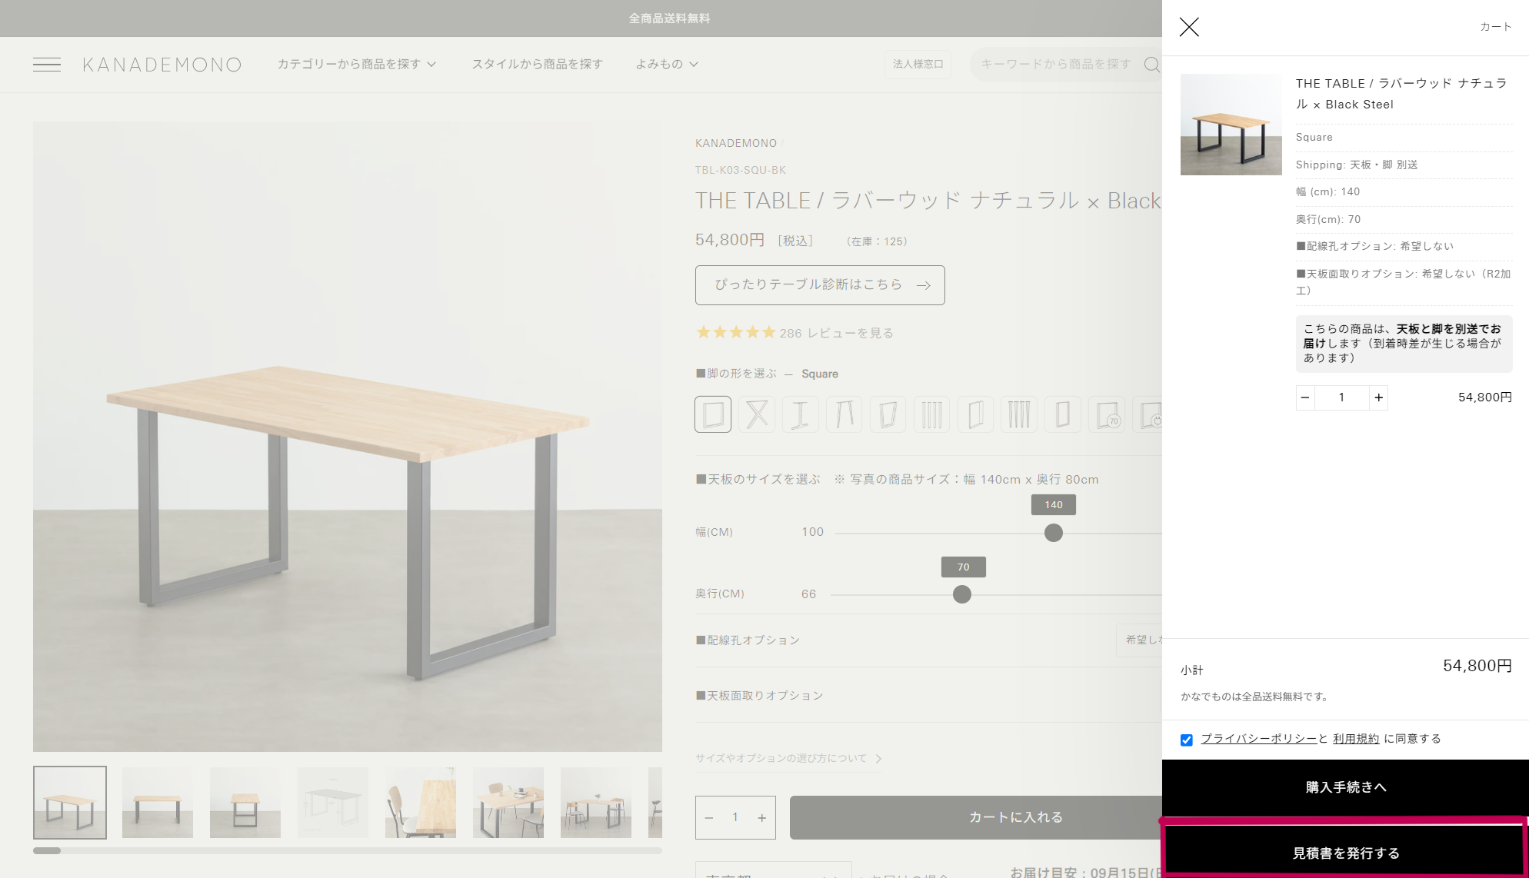Screen dimensions: 1529x878
Task: Click 見積書を発行する button
Action: [1345, 853]
